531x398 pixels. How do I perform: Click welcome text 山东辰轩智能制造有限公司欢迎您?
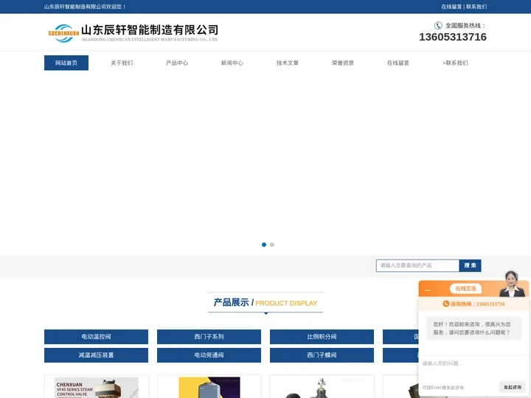(85, 7)
